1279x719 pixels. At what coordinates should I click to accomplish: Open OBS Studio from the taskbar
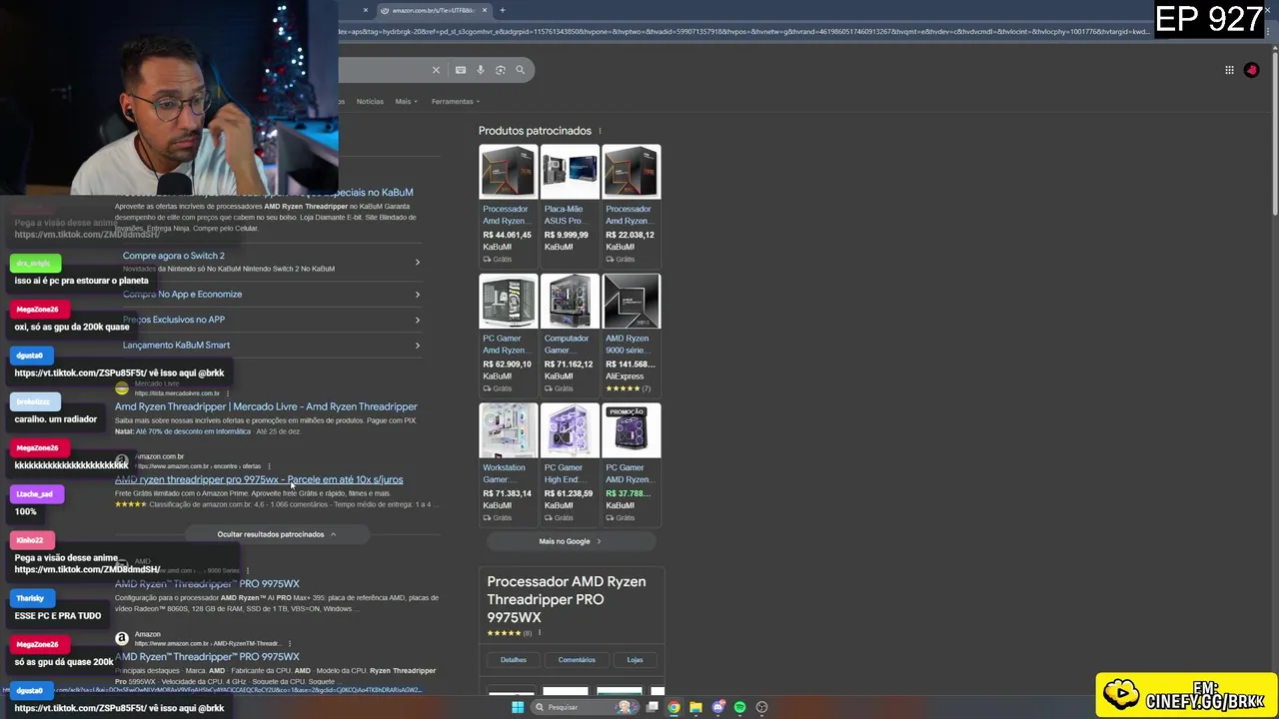click(x=762, y=707)
